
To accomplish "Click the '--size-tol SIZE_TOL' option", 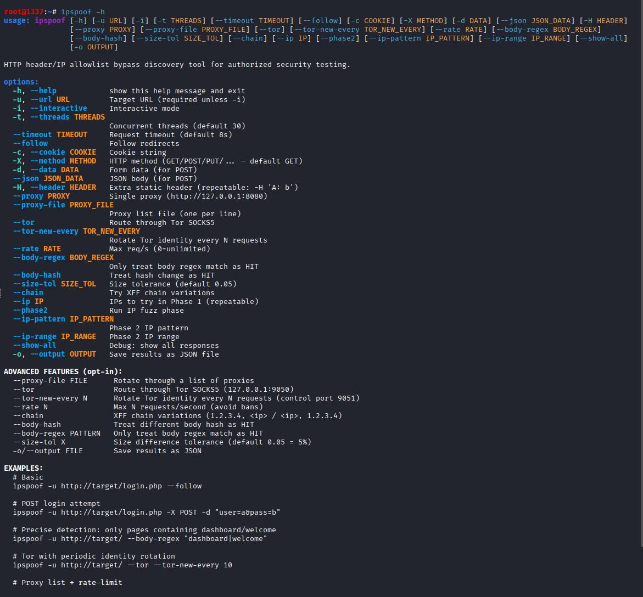I will (54, 284).
